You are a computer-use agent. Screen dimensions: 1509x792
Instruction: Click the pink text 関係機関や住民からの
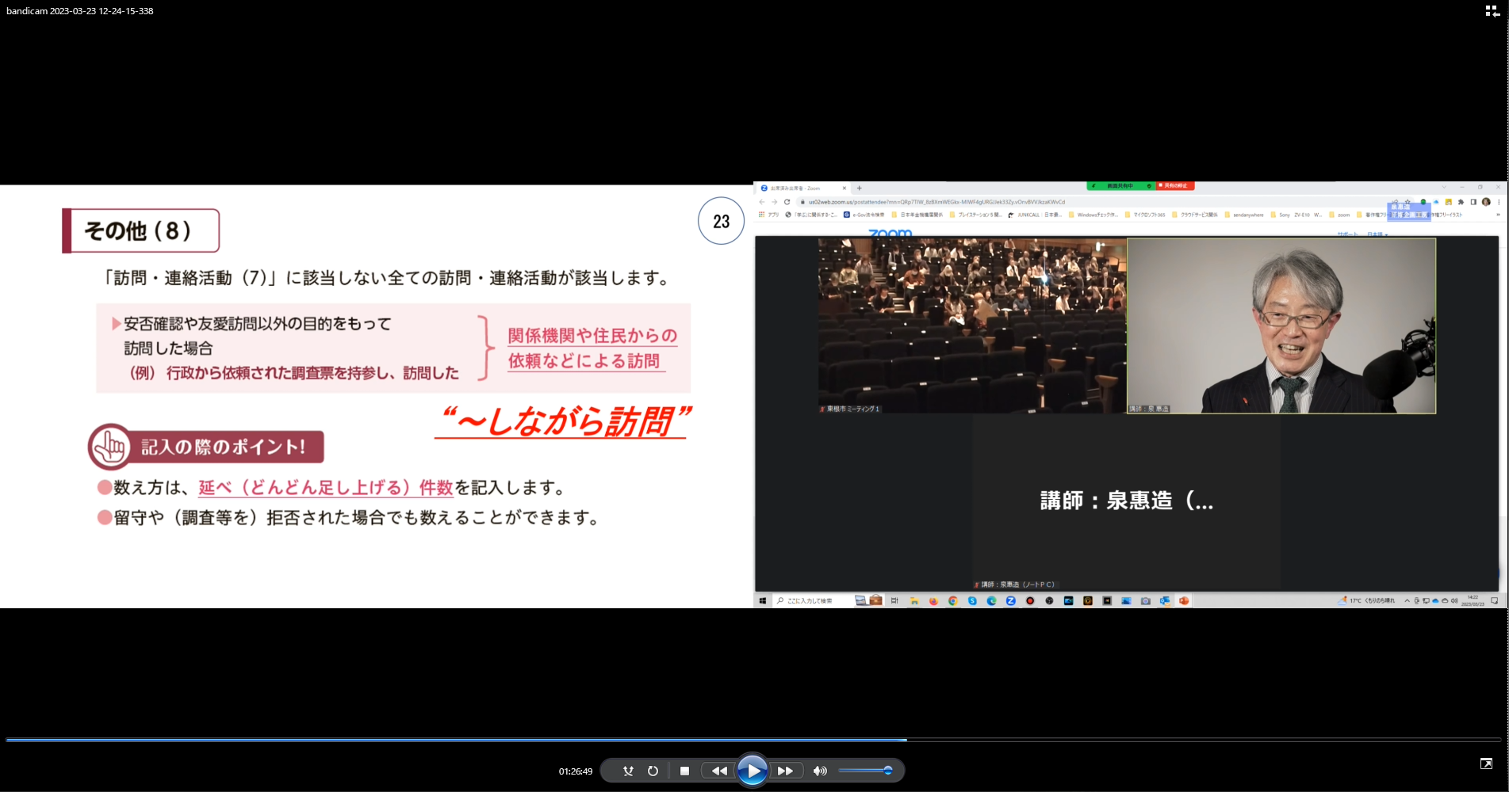[592, 336]
